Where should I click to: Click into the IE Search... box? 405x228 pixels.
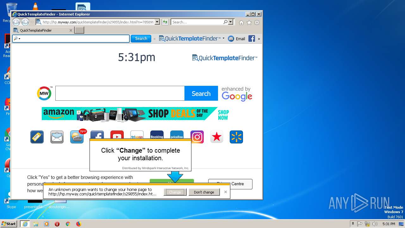[x=197, y=22]
